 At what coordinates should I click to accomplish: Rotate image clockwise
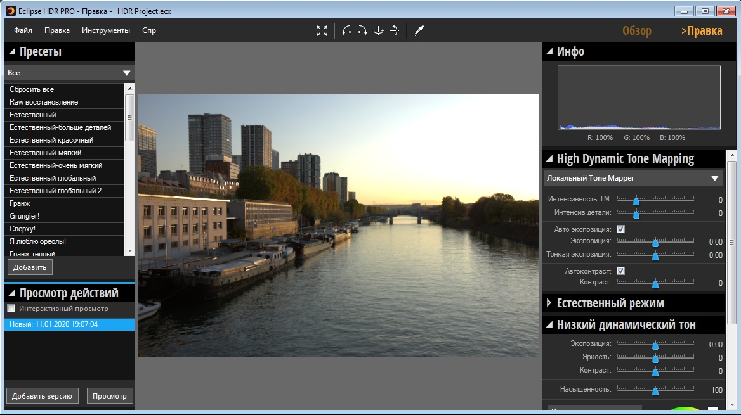click(x=362, y=30)
